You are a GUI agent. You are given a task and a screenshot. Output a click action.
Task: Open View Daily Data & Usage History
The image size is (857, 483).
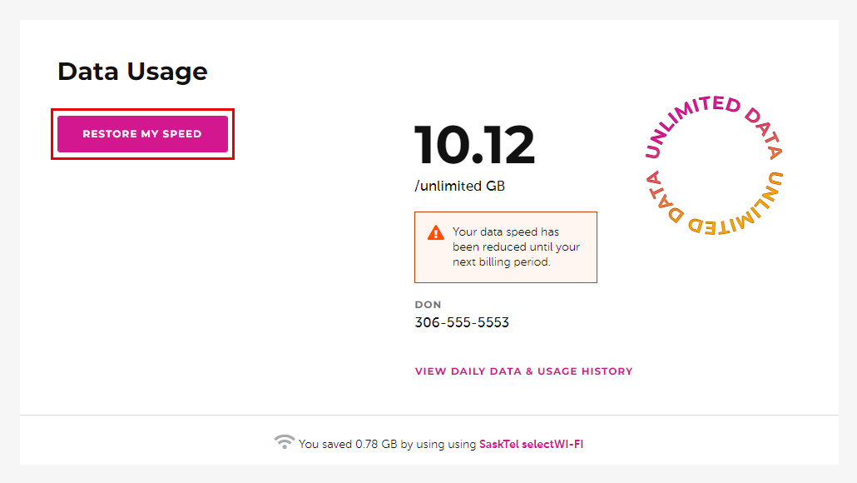click(x=523, y=371)
